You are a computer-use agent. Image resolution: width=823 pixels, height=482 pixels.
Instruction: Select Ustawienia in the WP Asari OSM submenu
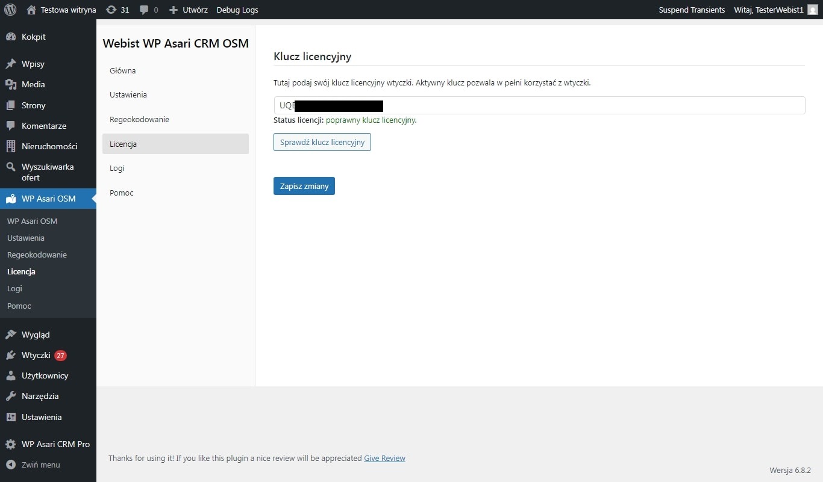point(26,238)
